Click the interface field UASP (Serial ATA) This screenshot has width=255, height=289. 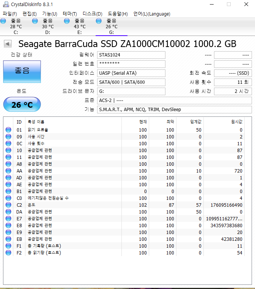click(131, 73)
